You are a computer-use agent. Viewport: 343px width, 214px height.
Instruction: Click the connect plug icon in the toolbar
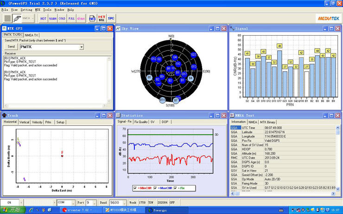(17, 18)
